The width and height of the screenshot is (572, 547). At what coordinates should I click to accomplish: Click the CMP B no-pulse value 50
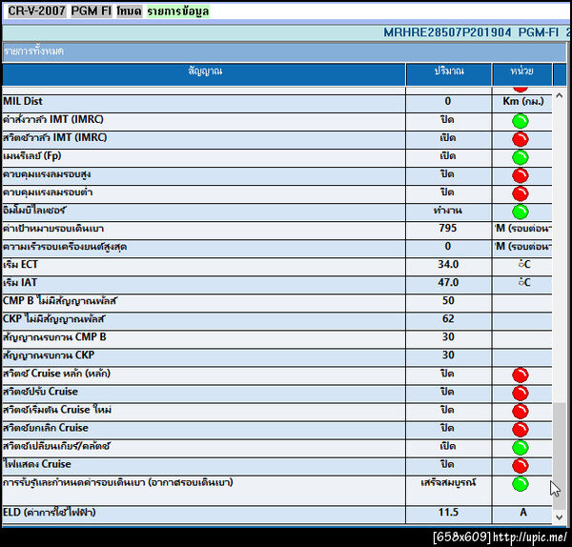(448, 301)
